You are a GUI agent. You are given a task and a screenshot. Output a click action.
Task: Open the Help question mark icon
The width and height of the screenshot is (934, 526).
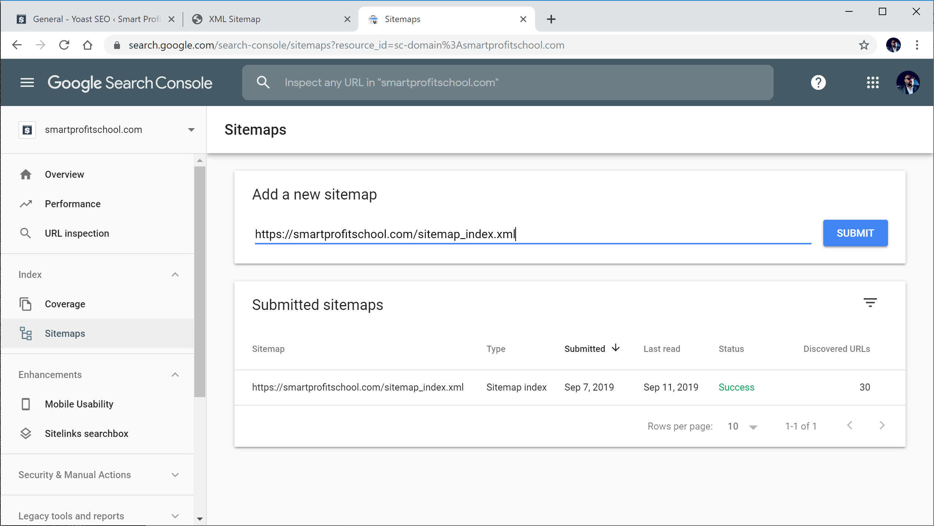tap(818, 82)
